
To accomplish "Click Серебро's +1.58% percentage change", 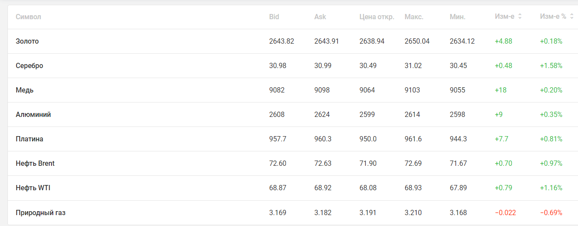I will 551,66.
